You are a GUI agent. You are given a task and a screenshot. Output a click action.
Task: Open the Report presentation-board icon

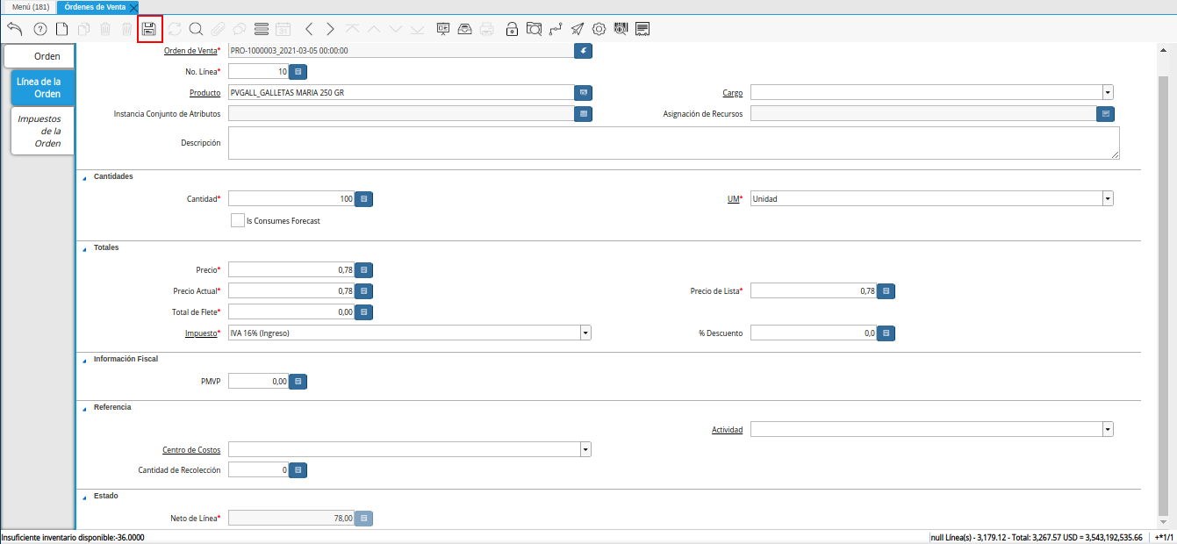[443, 29]
